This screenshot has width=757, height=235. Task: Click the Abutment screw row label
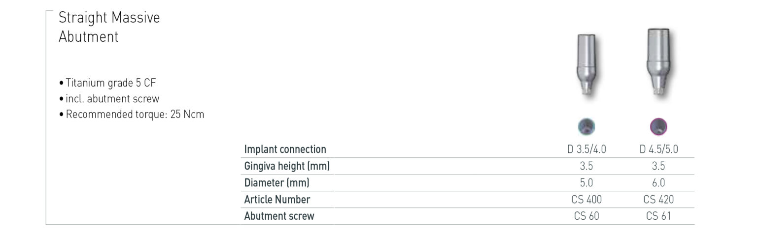click(279, 216)
